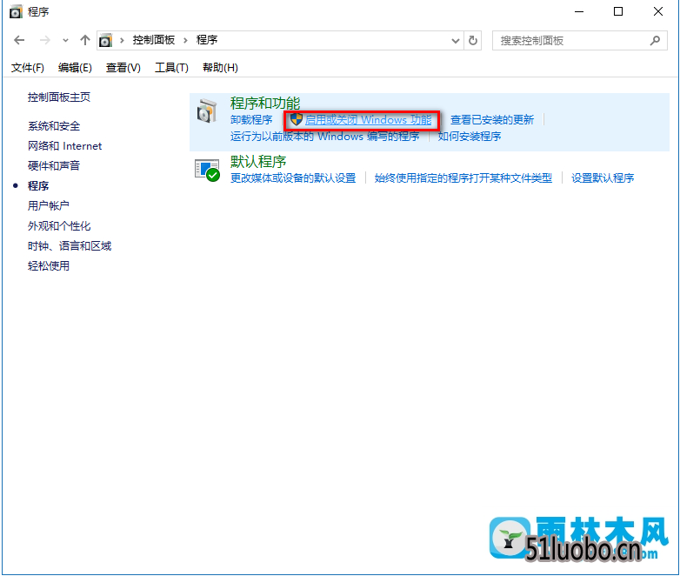This screenshot has height=576, width=680.
Task: Open 轻松使用 category
Action: 49,265
